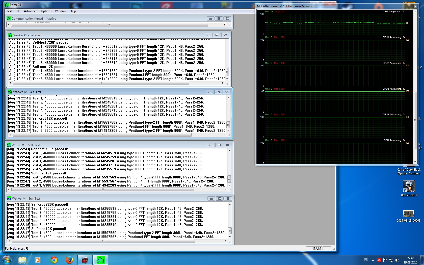
Task: Click Worker #4 horizontal scrollbar left arrow
Action: [x=9, y=241]
